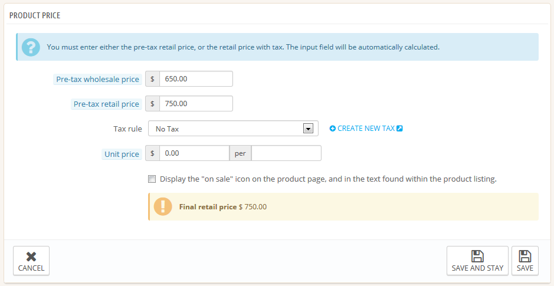Click in the Pre-tax wholesale price field
The height and width of the screenshot is (286, 554).
[x=196, y=79]
